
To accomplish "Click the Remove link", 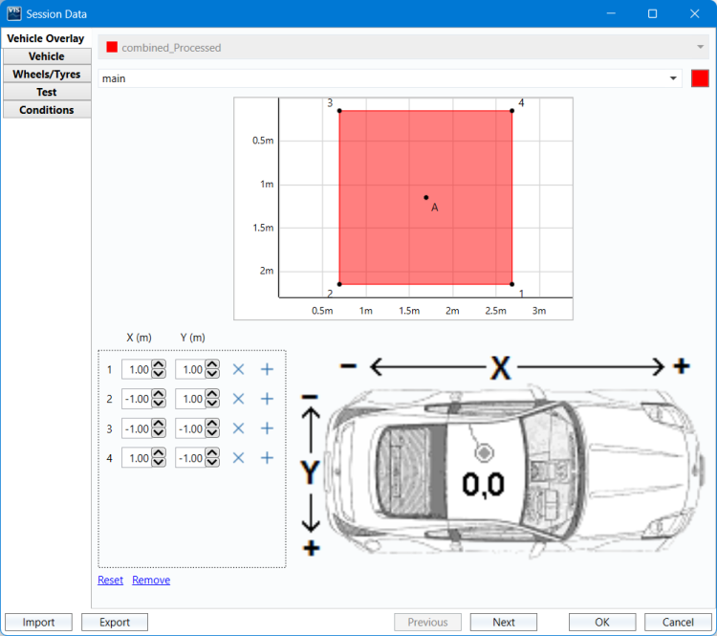I will (x=151, y=581).
